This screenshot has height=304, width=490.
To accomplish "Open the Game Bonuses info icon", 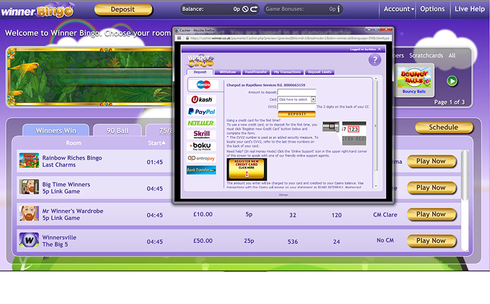I will (338, 9).
